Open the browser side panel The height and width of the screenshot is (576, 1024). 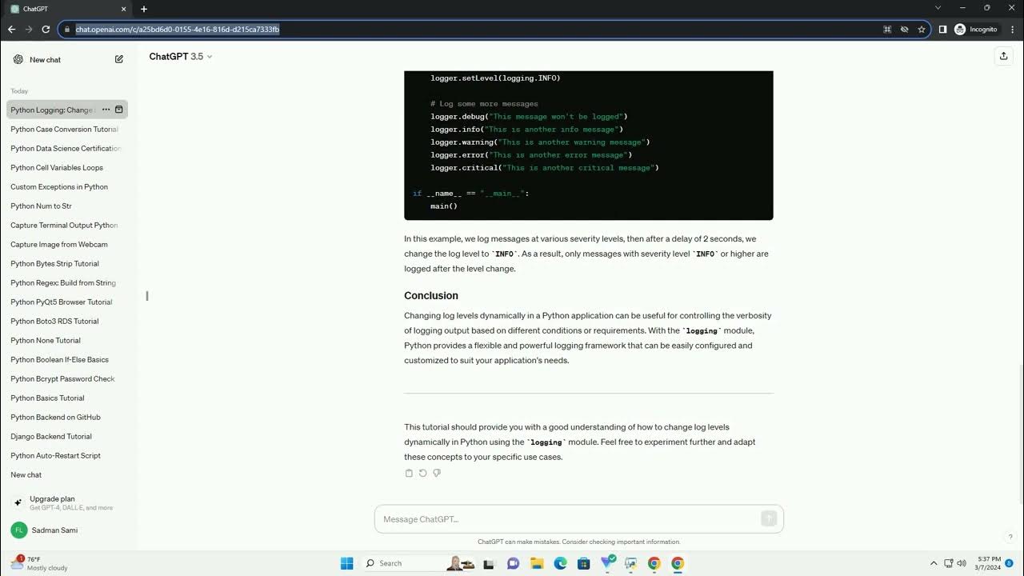pyautogui.click(x=942, y=29)
